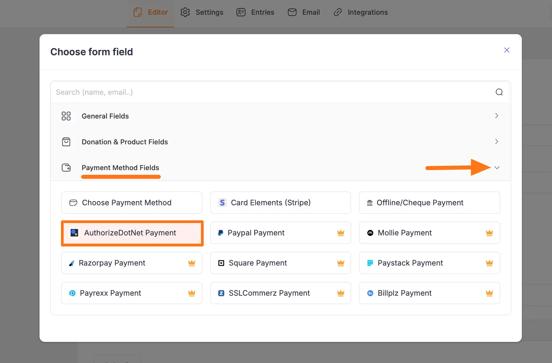552x363 pixels.
Task: Click the Stripe icon on Card Elements
Action: tap(222, 202)
